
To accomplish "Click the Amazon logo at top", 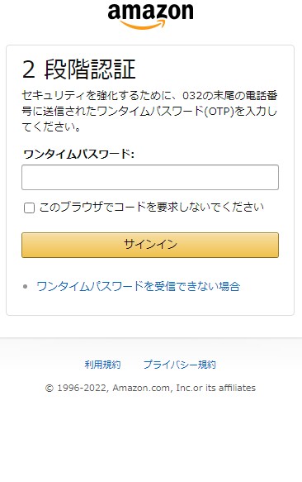I will (x=151, y=16).
